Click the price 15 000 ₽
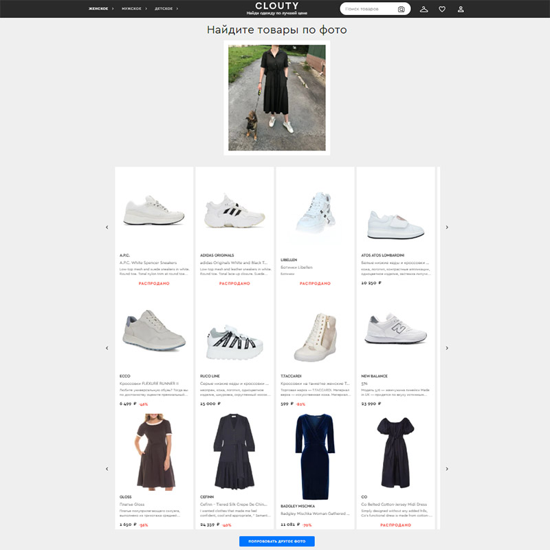 210,404
